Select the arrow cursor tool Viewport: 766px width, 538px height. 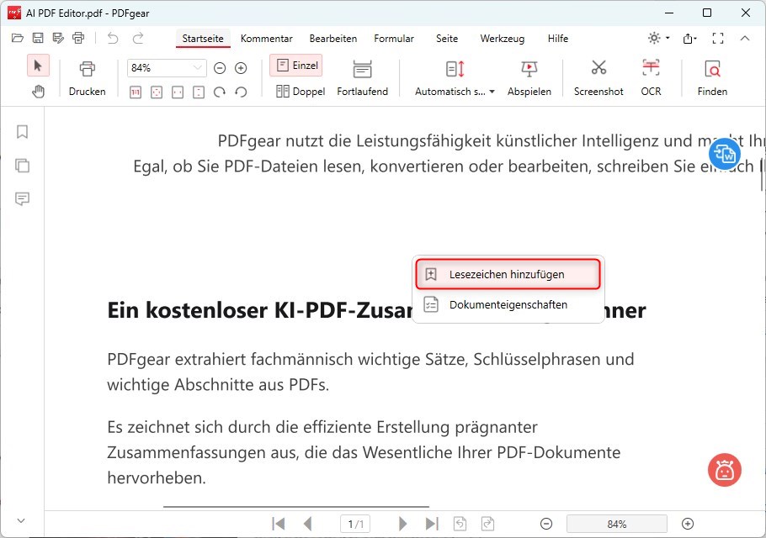tap(38, 66)
